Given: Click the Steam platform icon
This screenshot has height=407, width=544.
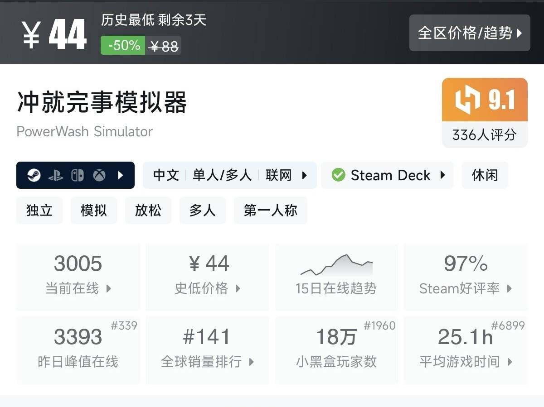Looking at the screenshot, I should click(x=34, y=175).
